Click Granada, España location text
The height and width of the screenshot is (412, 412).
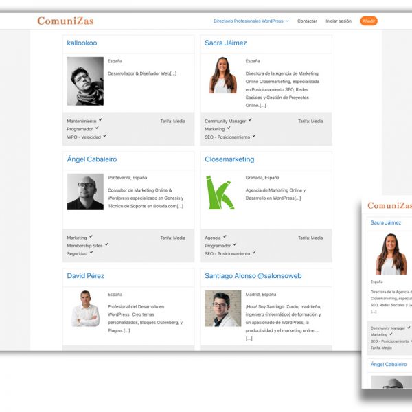[262, 178]
